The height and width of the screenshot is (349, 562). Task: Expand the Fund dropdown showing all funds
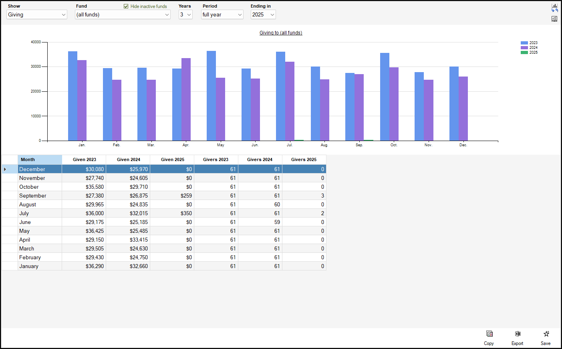tap(123, 15)
